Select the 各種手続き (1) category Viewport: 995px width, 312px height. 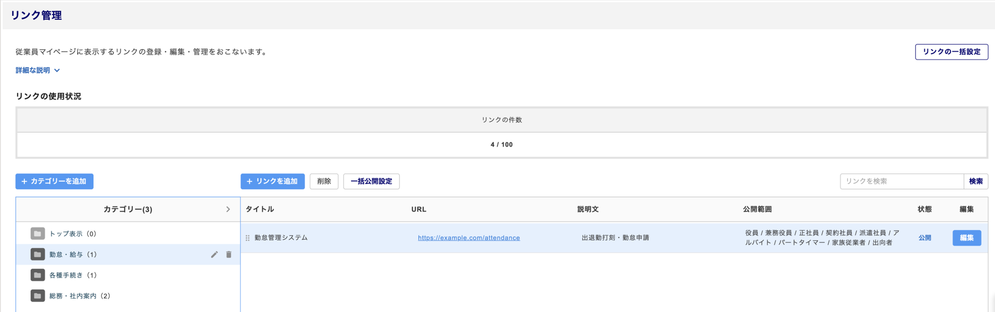(x=73, y=275)
